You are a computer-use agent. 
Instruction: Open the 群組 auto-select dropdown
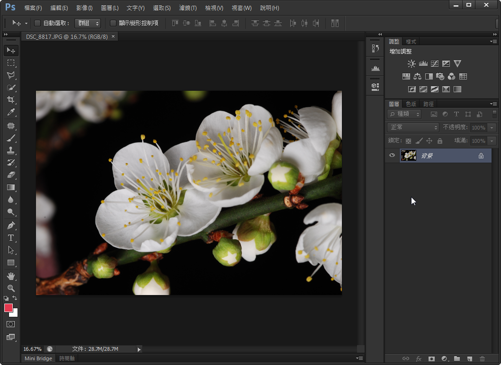[88, 23]
